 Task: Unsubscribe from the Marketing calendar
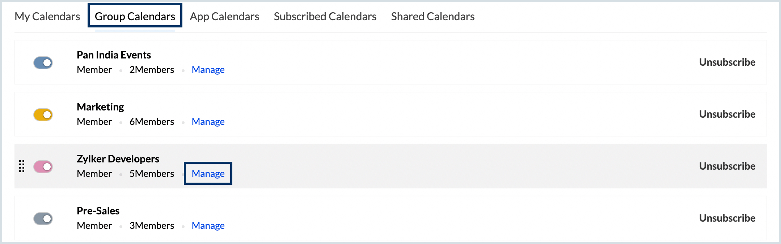727,114
